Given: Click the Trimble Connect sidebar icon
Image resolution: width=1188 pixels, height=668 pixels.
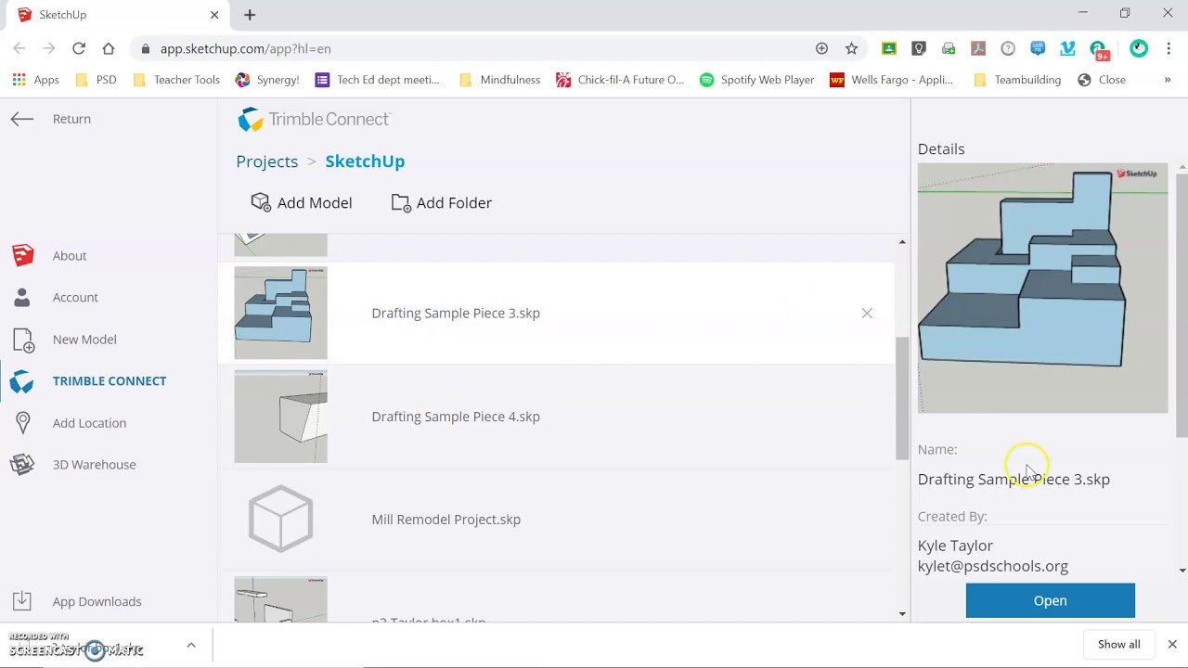Looking at the screenshot, I should pyautogui.click(x=22, y=381).
